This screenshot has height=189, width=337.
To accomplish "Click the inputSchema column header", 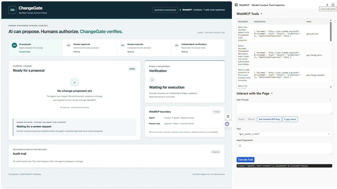I will click(260, 22).
